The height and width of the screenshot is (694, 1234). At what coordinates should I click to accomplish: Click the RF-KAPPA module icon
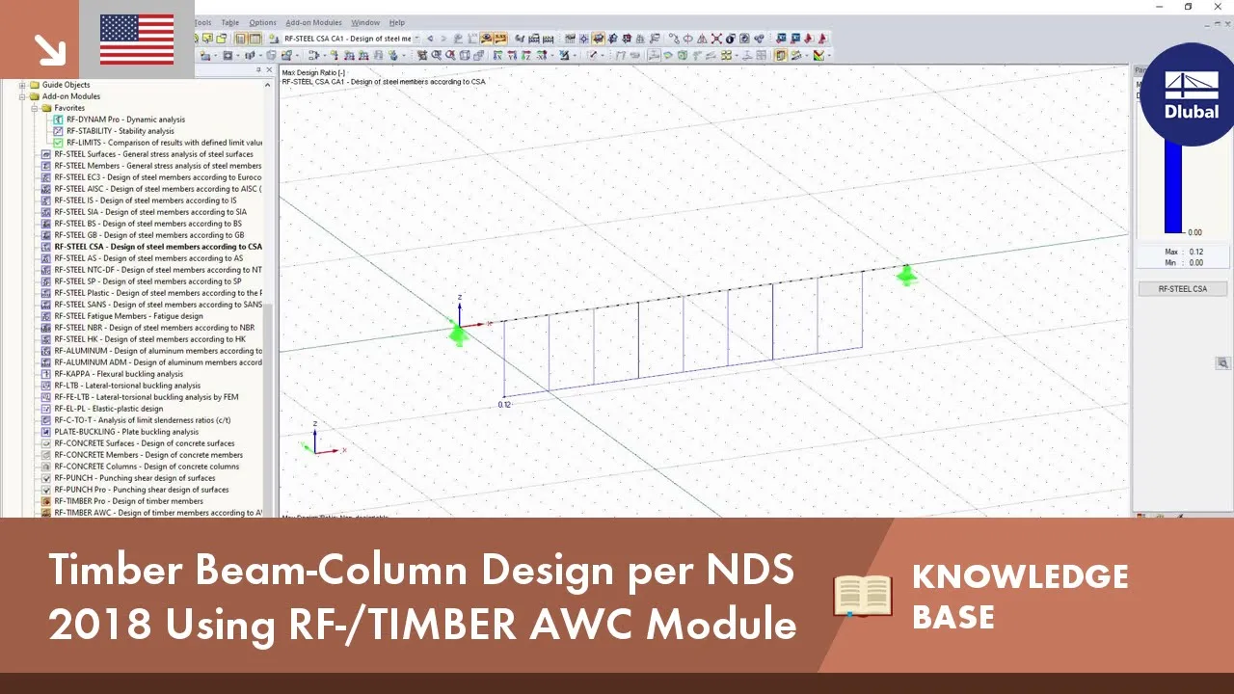point(46,374)
